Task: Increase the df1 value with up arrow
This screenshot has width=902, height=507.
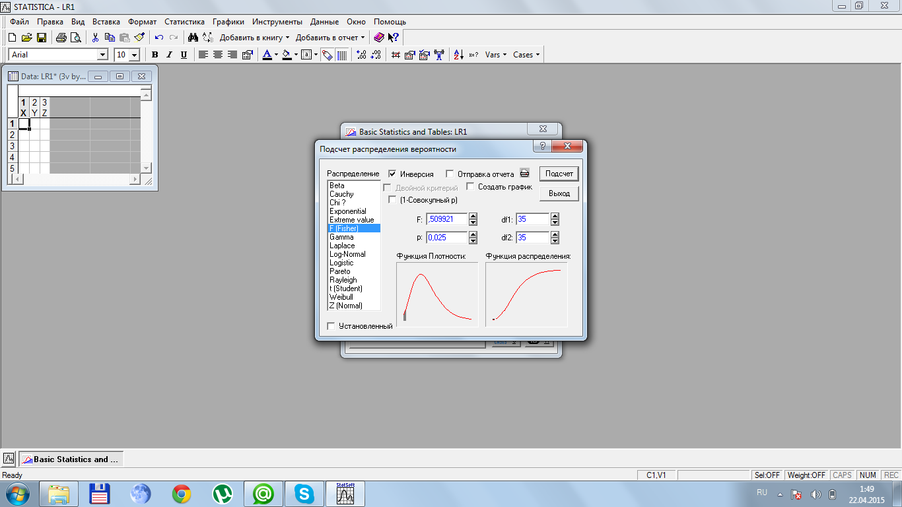Action: coord(555,216)
